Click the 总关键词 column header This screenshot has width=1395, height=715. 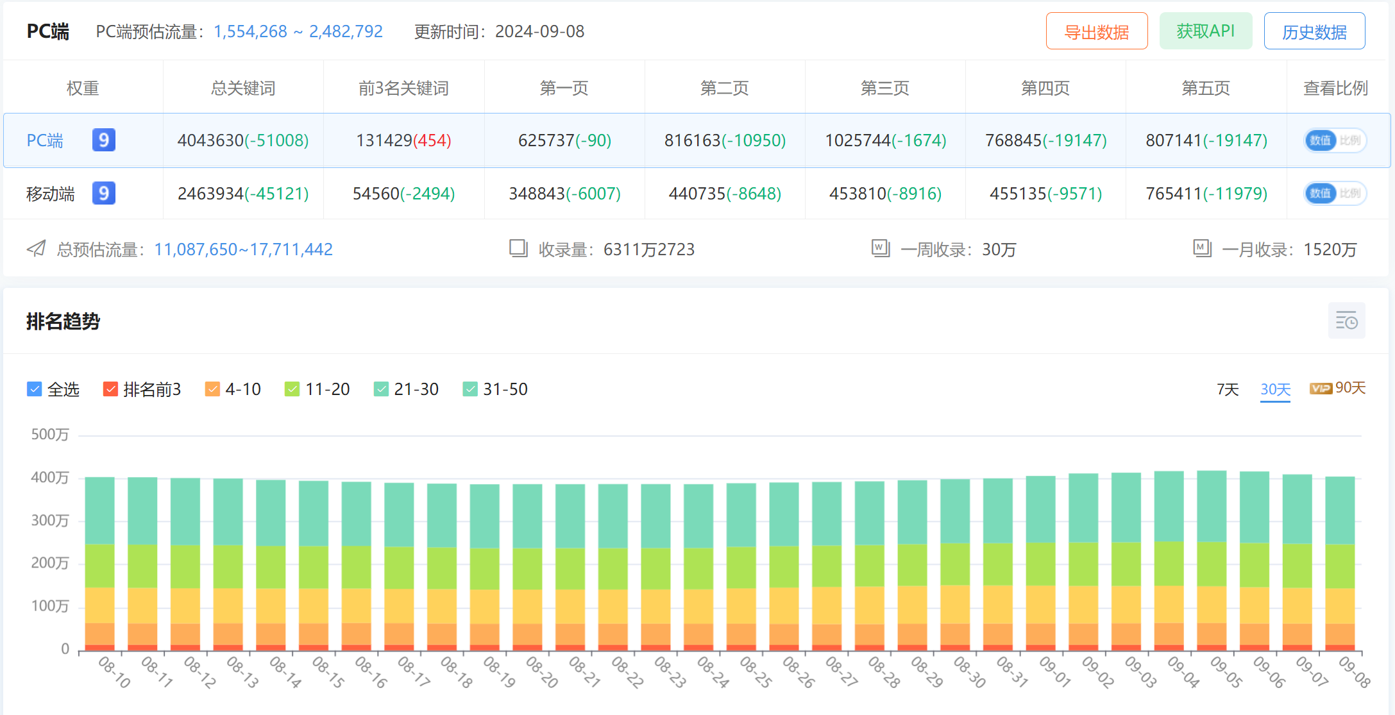pos(243,88)
